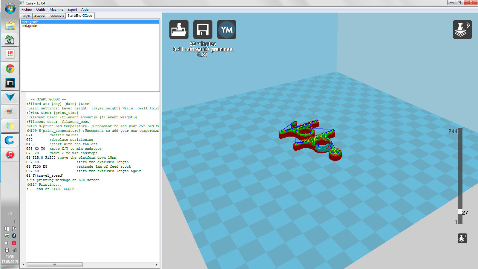Open the HP application in taskbar
This screenshot has width=478, height=269.
pos(10,40)
